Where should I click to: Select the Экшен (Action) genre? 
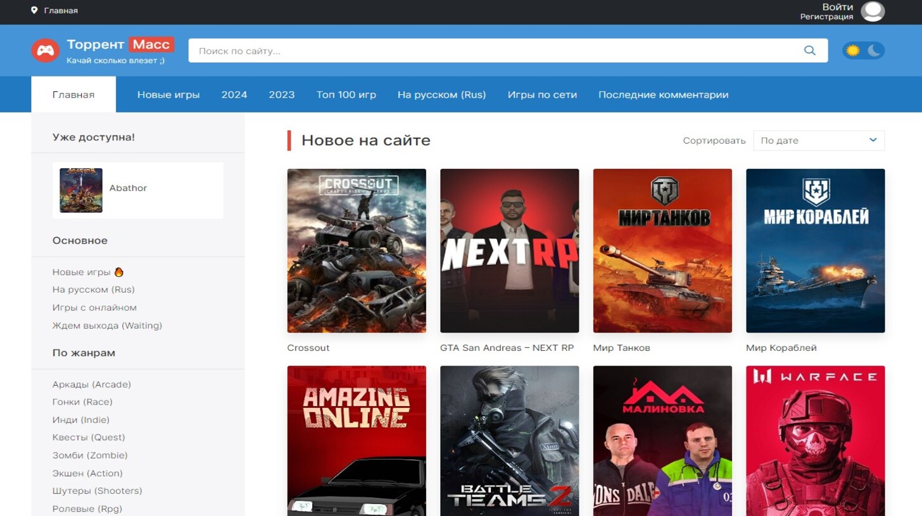(x=87, y=473)
